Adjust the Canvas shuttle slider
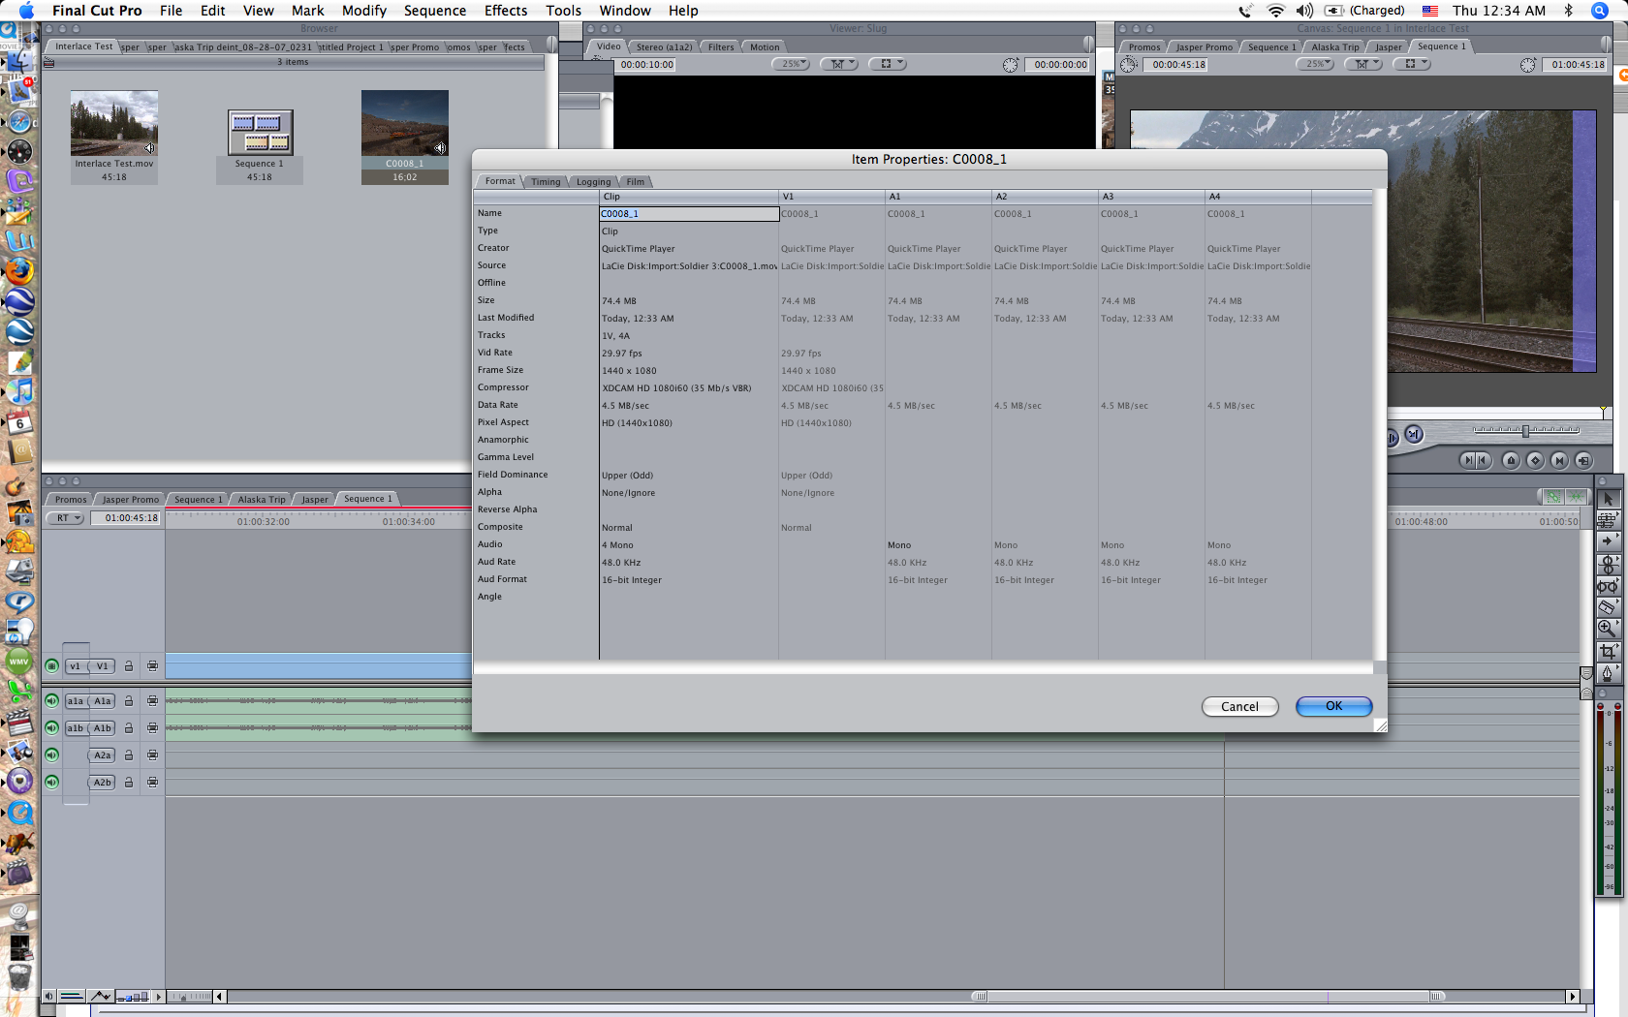 point(1526,430)
